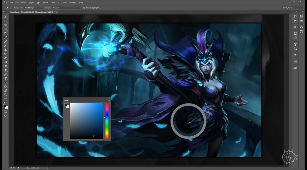Select the Rounded Rectangle shape tool
This screenshot has height=170, width=307.
[5, 87]
